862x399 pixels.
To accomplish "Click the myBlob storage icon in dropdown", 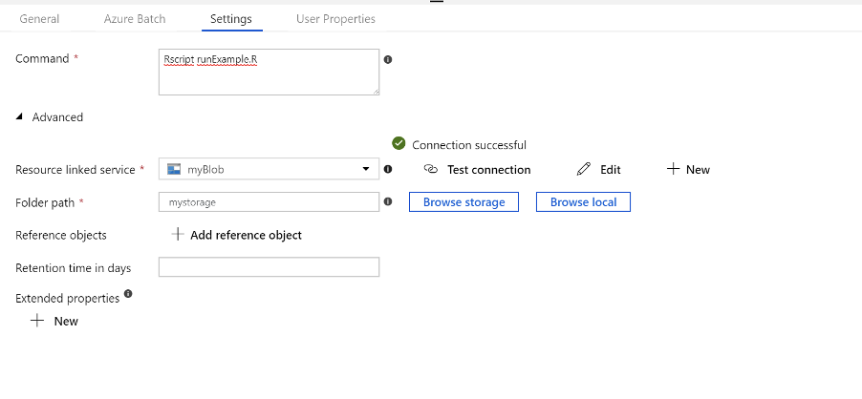I will 174,169.
